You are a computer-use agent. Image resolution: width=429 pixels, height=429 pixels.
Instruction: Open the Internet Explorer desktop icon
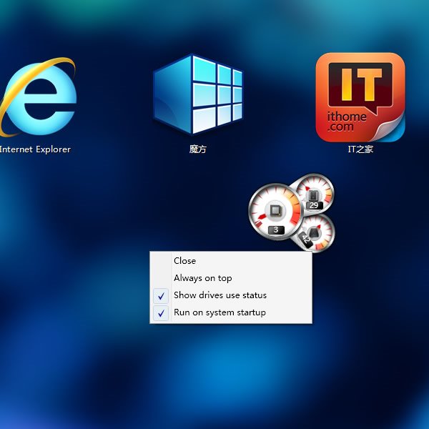click(x=39, y=97)
